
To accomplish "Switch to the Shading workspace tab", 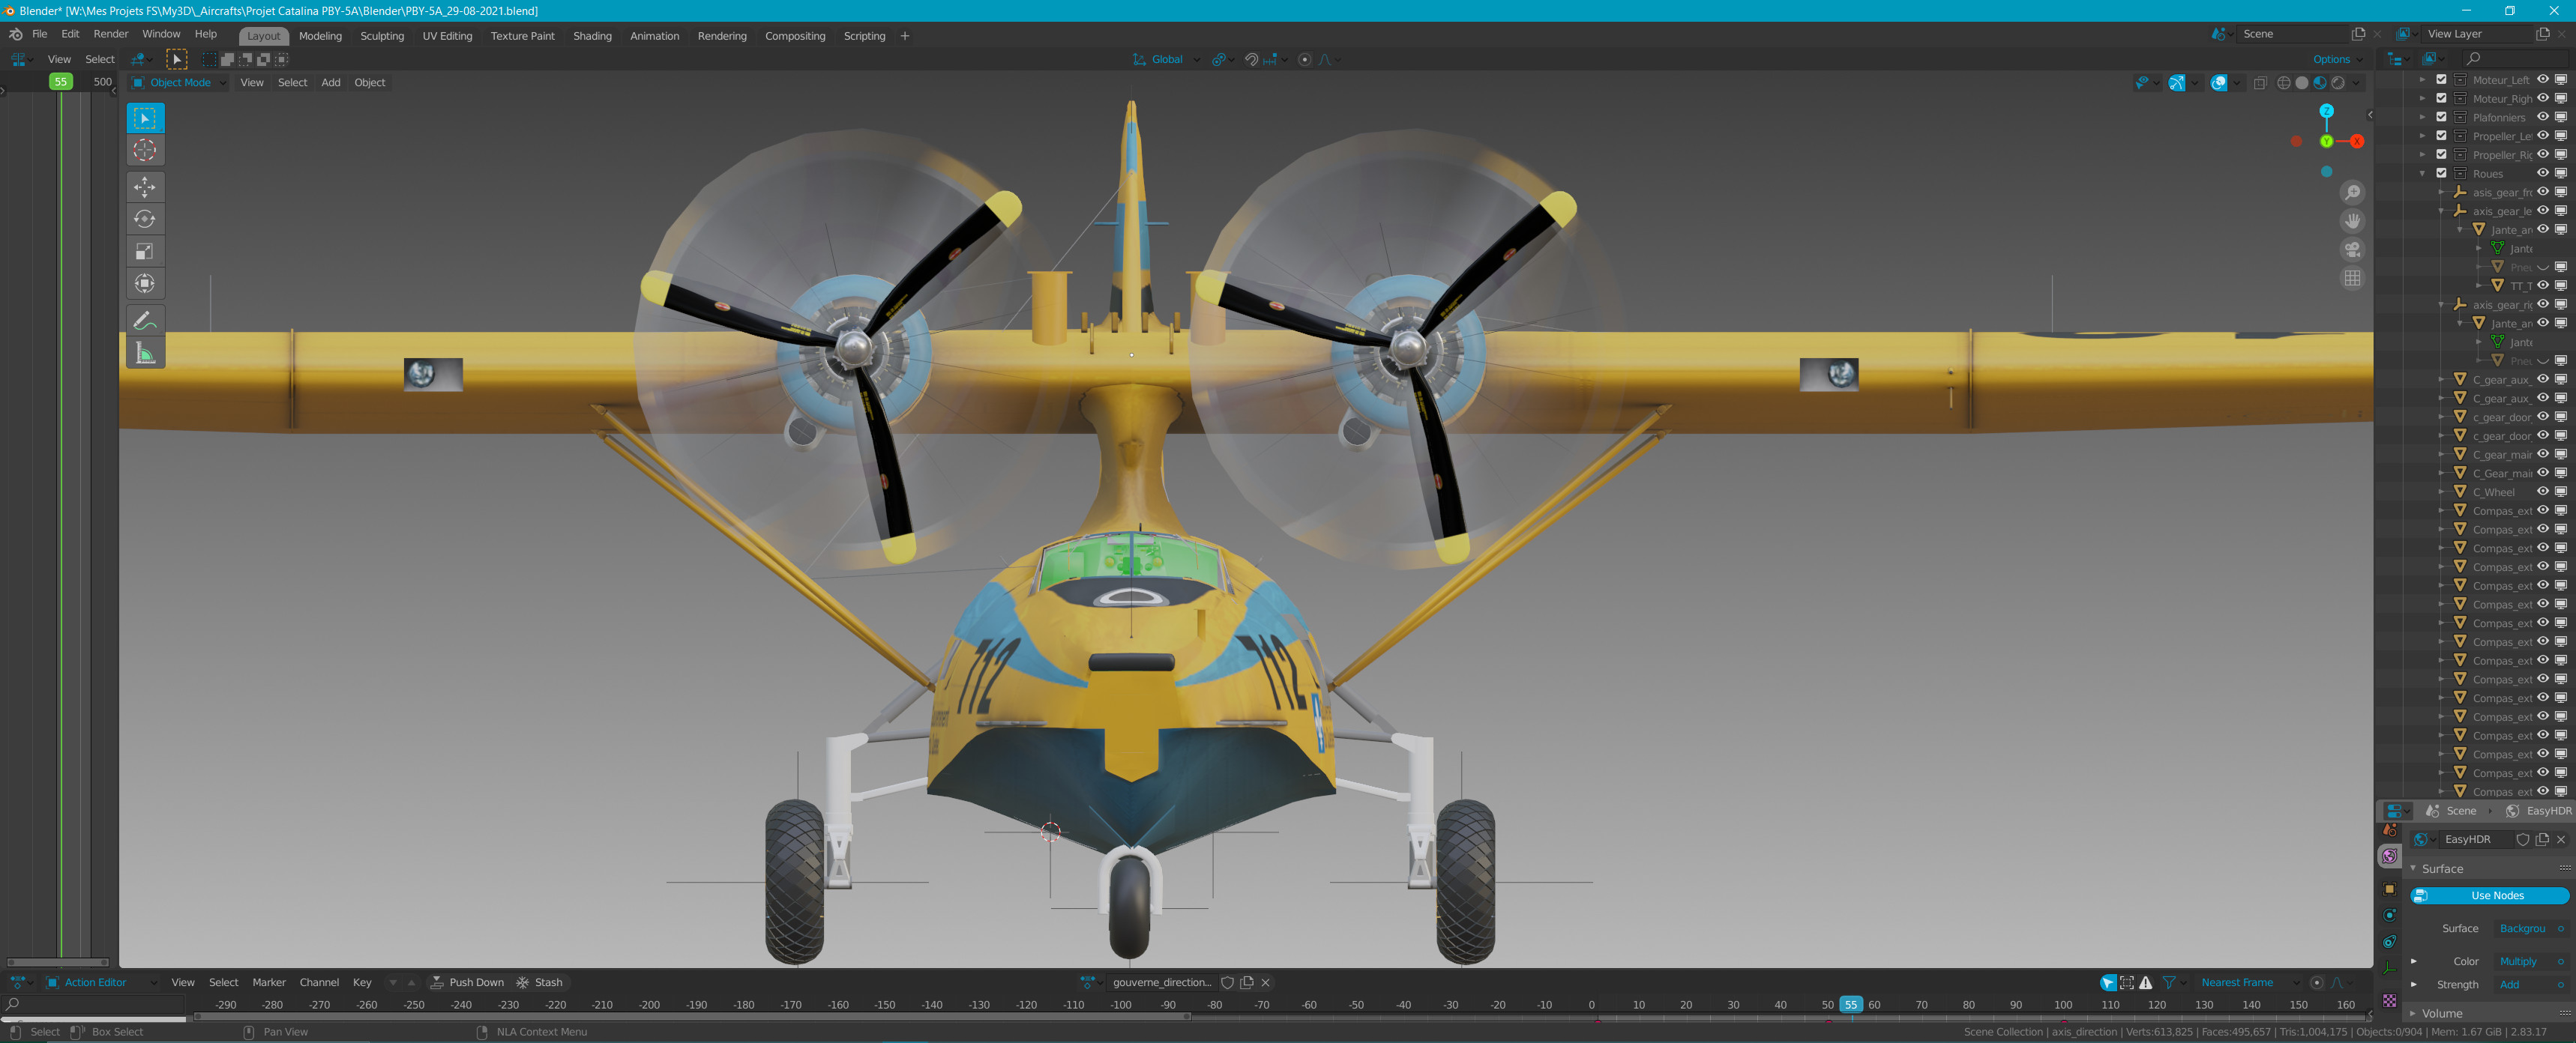I will [x=592, y=36].
